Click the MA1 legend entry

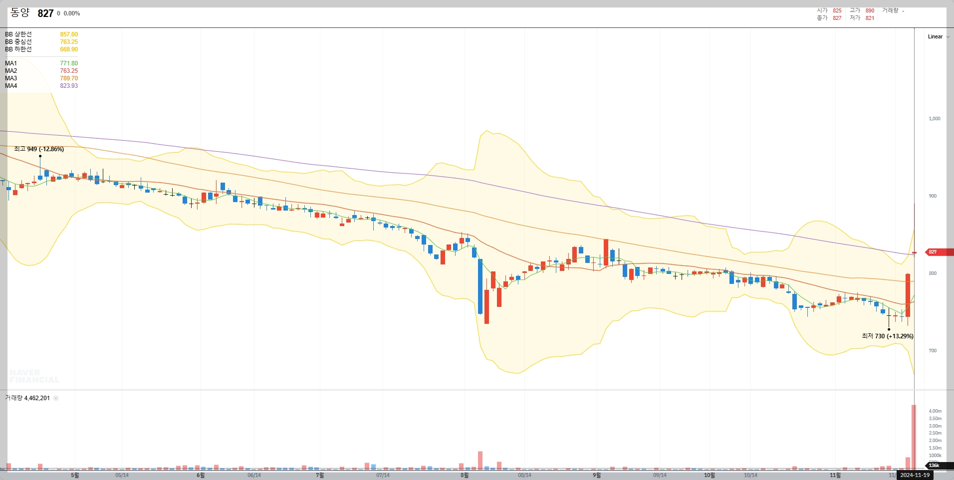(41, 63)
